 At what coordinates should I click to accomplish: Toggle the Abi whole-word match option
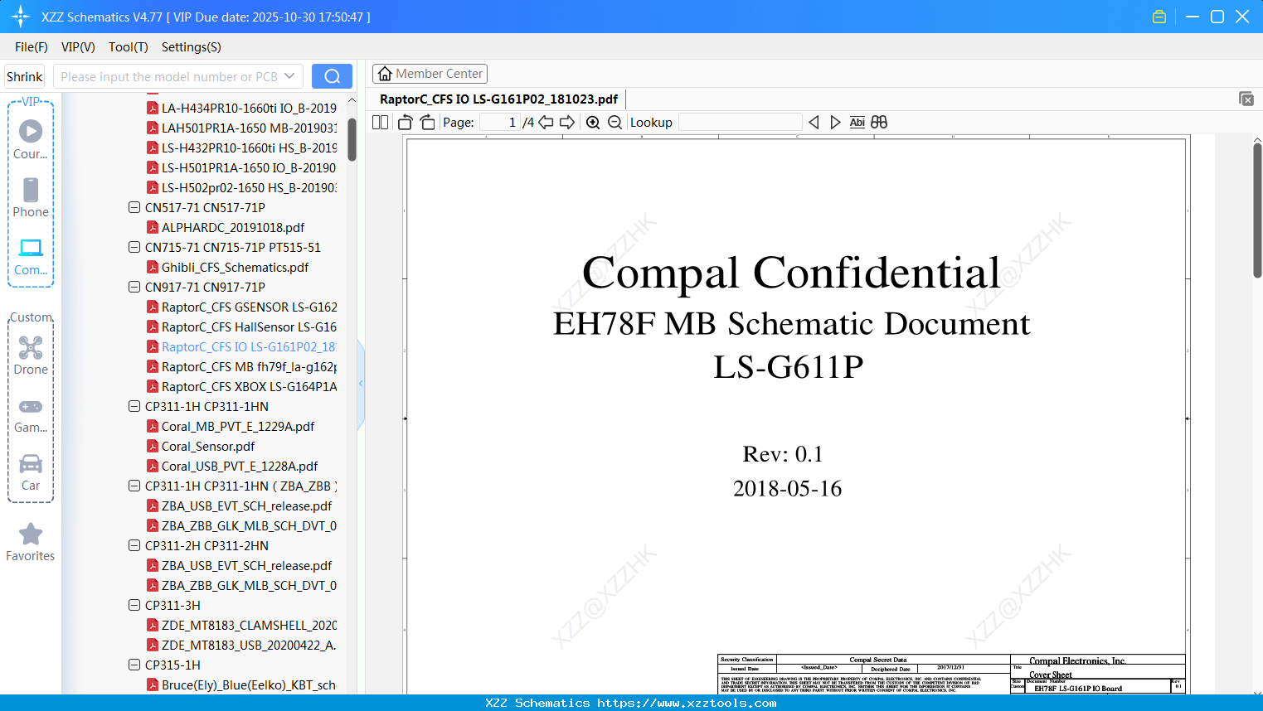[857, 122]
